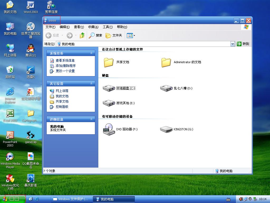Click the Up one level folder icon
The width and height of the screenshot is (270, 203).
click(x=82, y=35)
